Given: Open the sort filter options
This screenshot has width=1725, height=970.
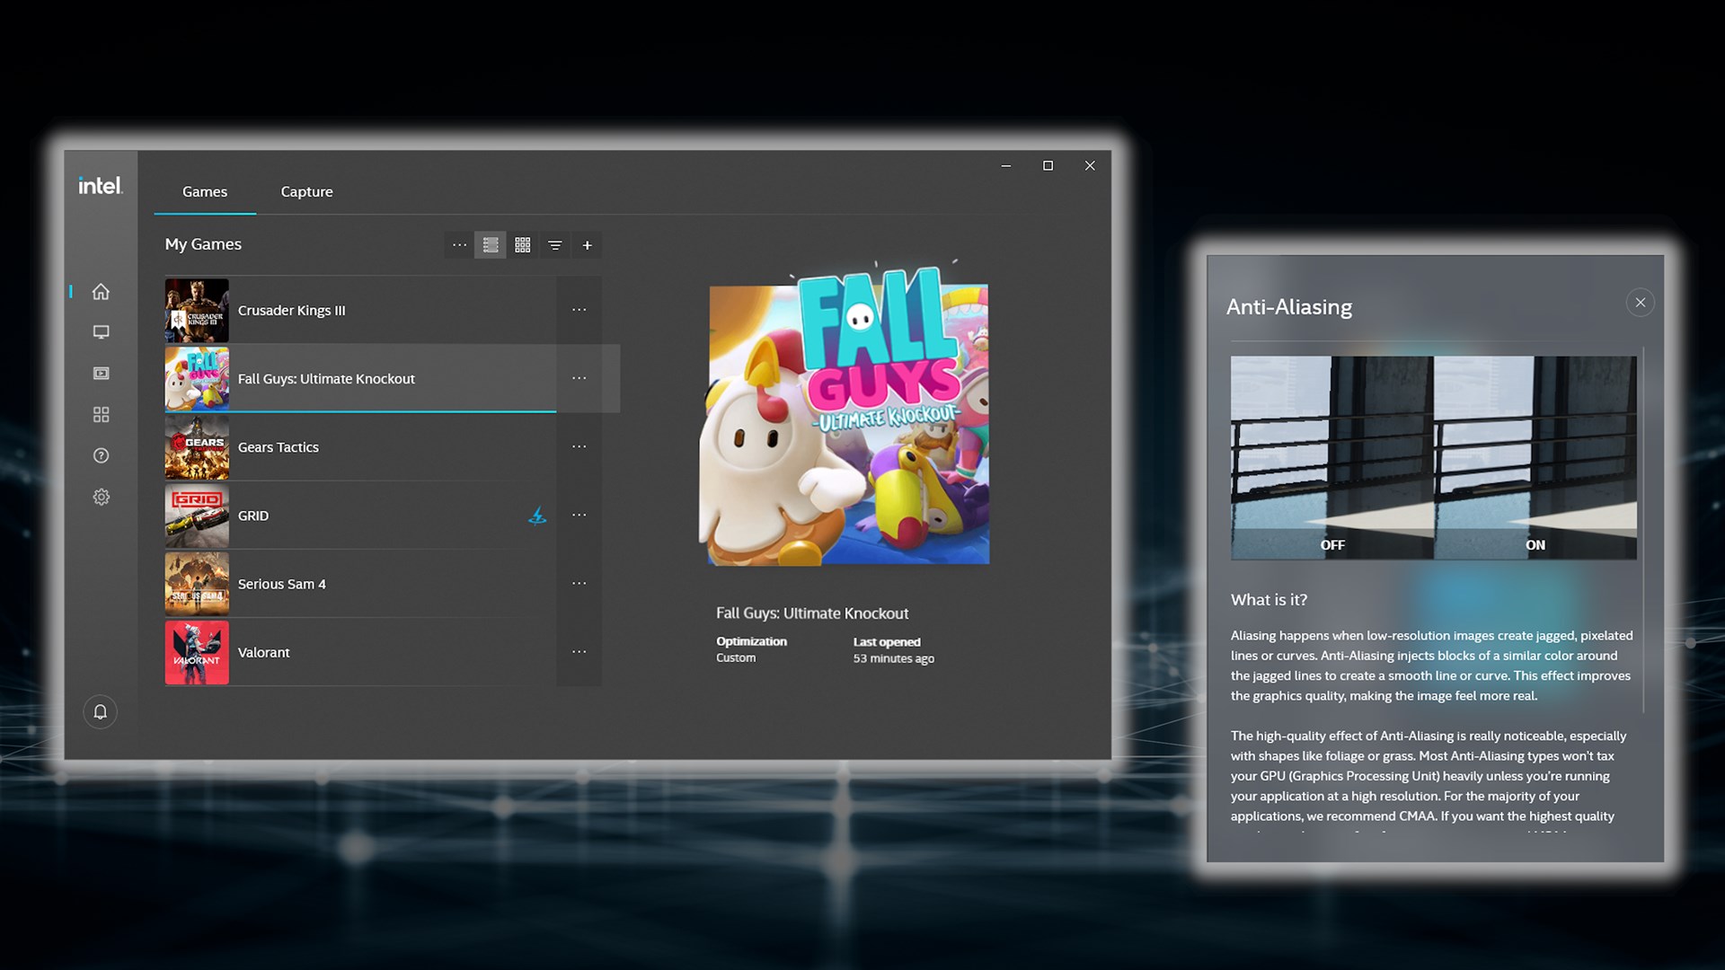Looking at the screenshot, I should (x=555, y=245).
